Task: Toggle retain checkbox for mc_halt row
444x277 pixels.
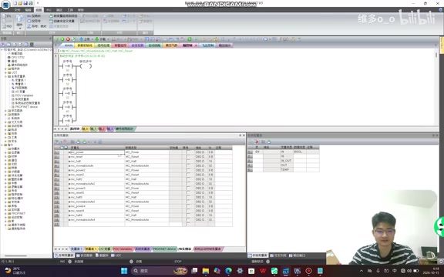Action: (x=188, y=161)
